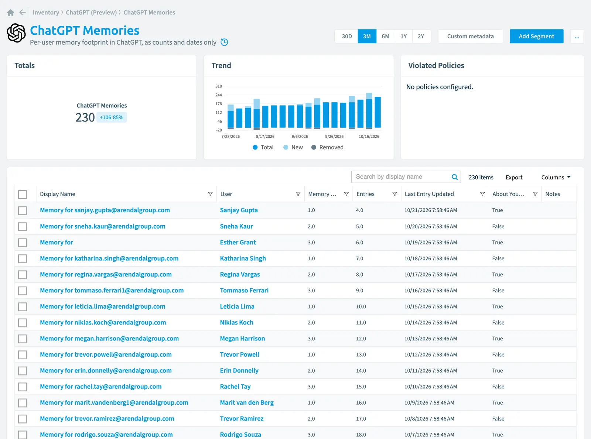Navigate to Inventory breadcrumb
The image size is (591, 439).
pos(46,13)
